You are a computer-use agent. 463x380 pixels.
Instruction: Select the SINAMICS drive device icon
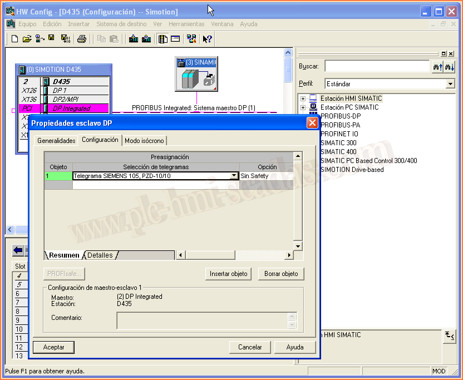[x=196, y=80]
